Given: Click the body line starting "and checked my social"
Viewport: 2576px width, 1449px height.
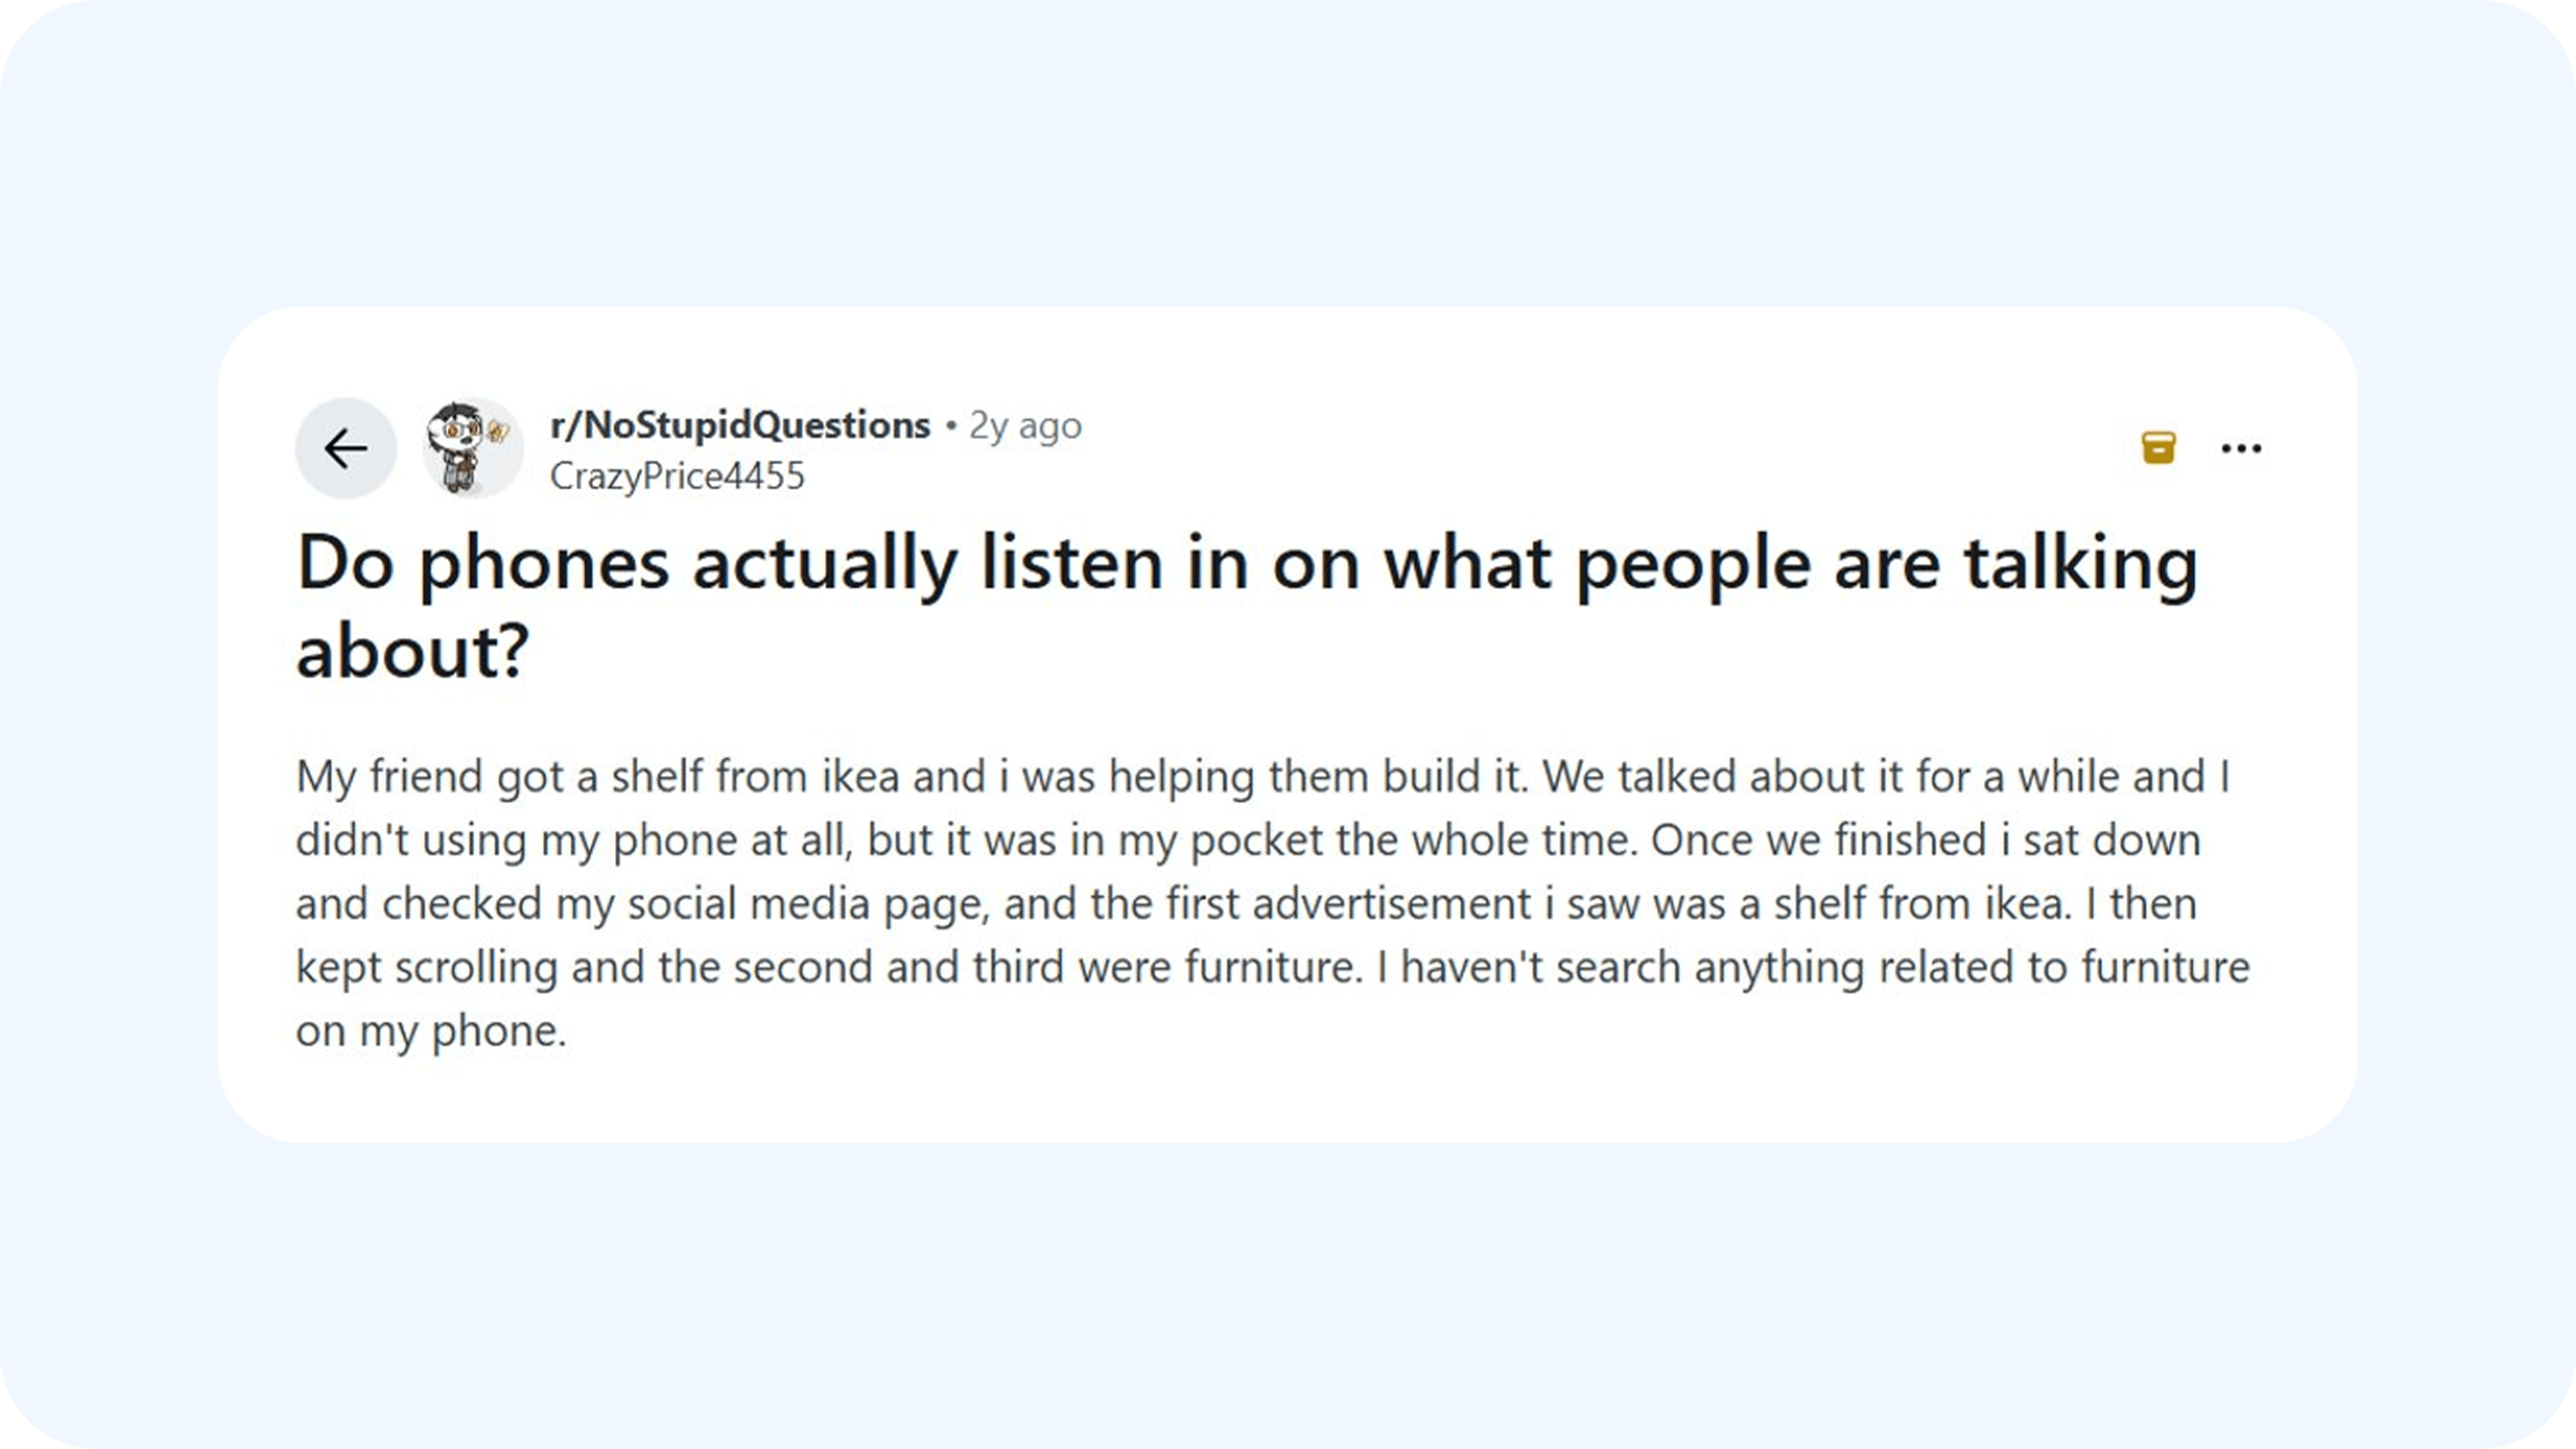Looking at the screenshot, I should (1246, 905).
